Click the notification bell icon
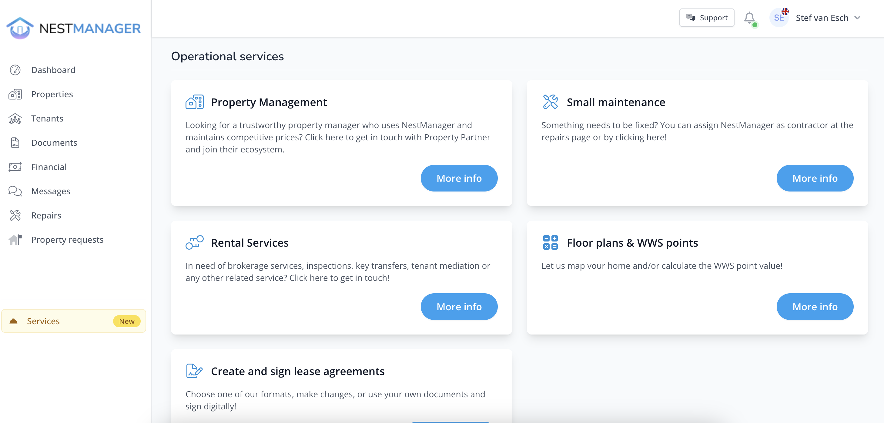Screen dimensions: 884x423 click(x=749, y=18)
